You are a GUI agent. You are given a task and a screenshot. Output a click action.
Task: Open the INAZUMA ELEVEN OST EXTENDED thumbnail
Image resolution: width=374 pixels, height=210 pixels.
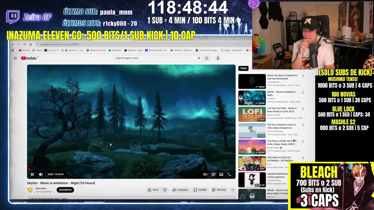(x=252, y=163)
